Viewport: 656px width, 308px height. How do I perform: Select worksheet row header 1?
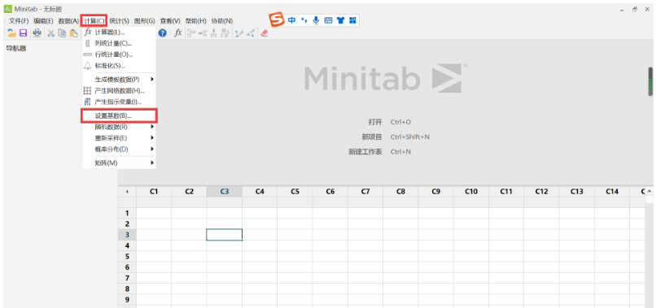[127, 213]
